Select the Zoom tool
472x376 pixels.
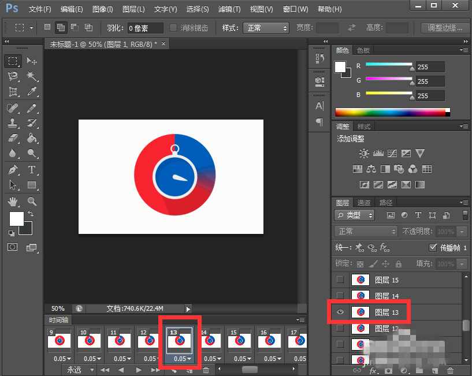[32, 201]
